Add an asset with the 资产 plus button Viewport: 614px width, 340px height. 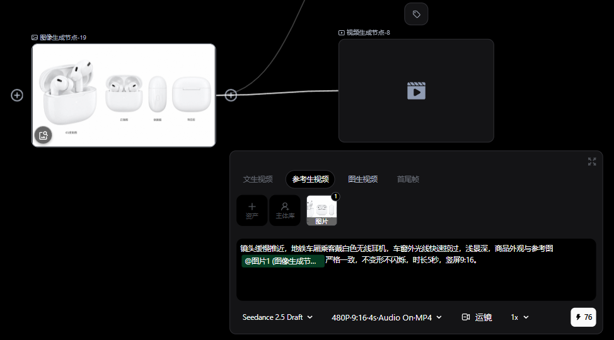[x=252, y=210]
